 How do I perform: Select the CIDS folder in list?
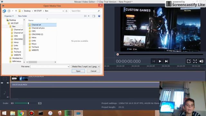pos(33,31)
